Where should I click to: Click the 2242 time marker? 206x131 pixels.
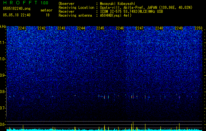(x=42, y=28)
